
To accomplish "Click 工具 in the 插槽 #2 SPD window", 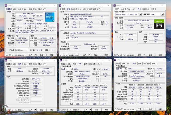I will pyautogui.click(x=85, y=110).
